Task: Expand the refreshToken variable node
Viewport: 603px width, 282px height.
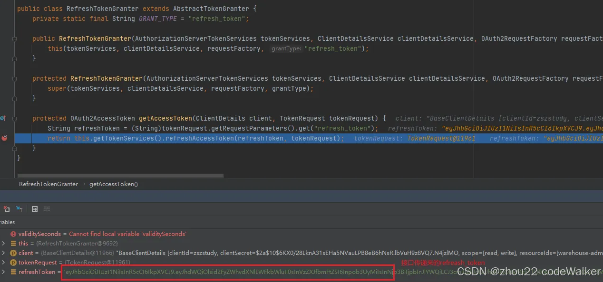Action: [x=4, y=272]
